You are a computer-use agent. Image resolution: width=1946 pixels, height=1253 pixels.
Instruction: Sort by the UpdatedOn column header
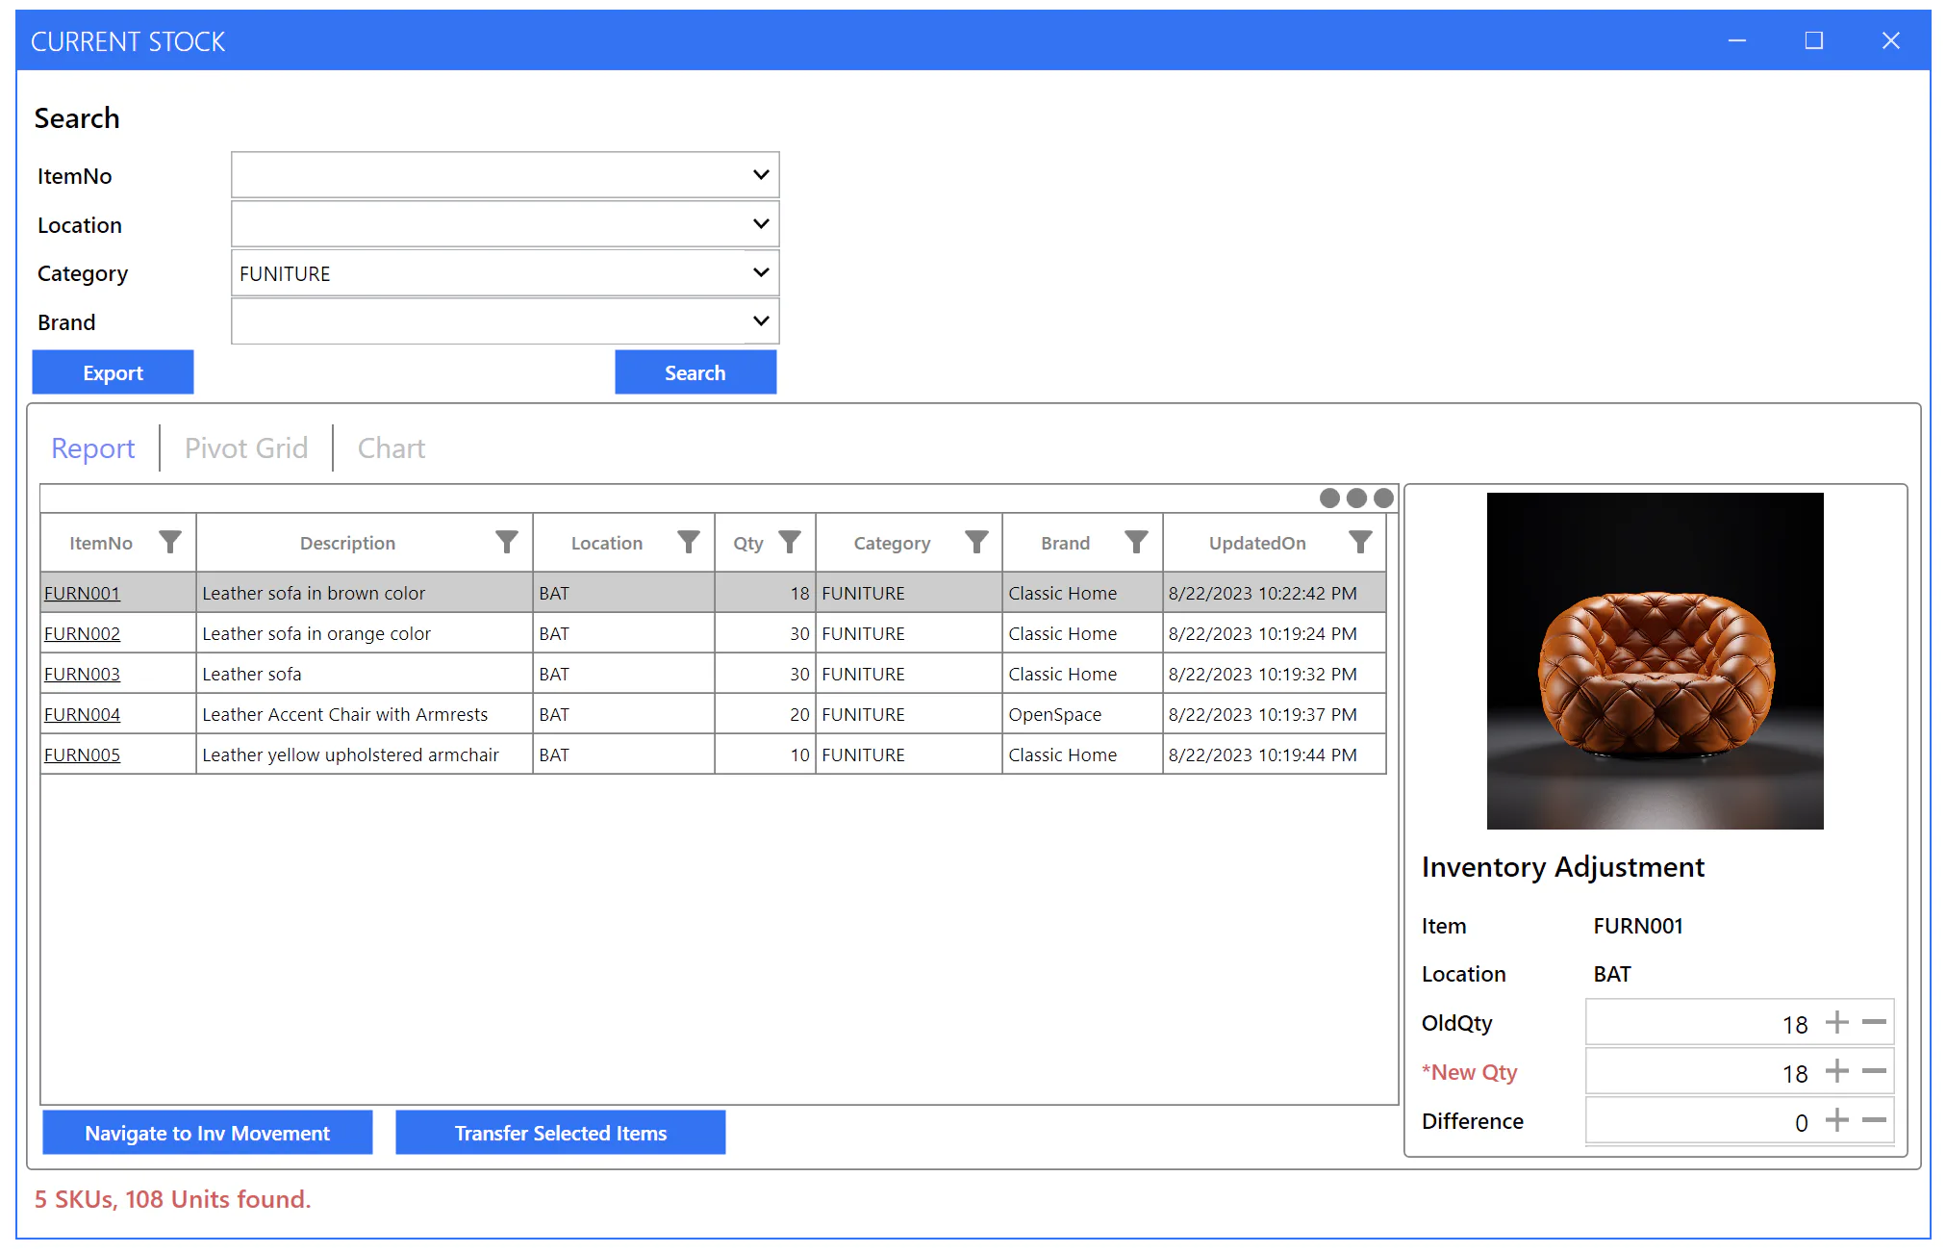(x=1257, y=543)
